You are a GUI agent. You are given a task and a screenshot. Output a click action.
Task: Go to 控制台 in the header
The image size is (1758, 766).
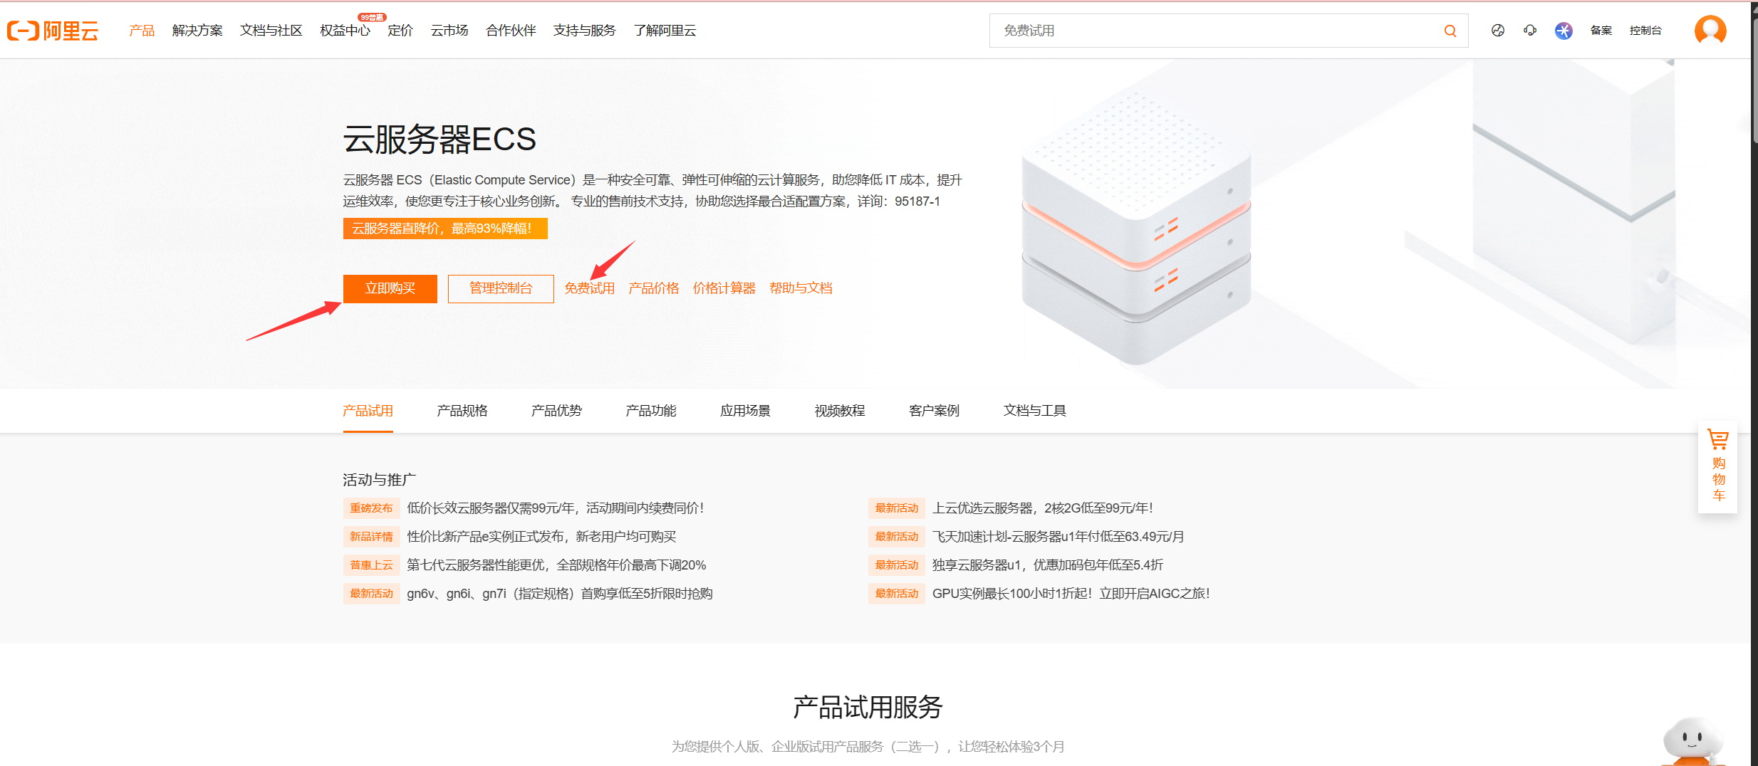pos(1645,30)
